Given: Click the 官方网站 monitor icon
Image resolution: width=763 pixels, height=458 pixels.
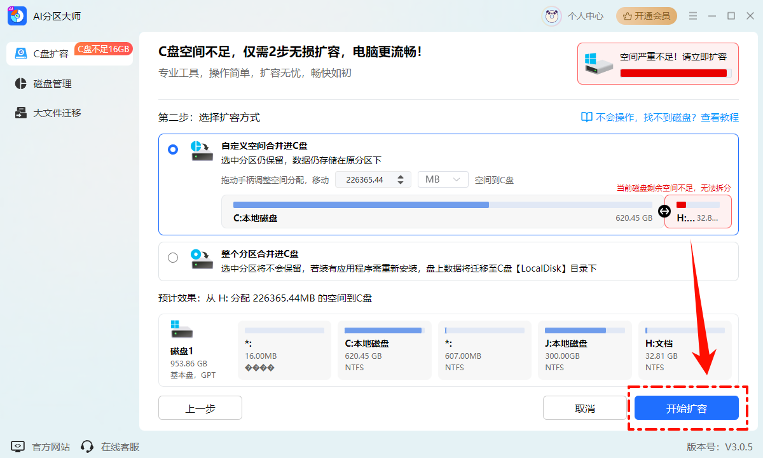Looking at the screenshot, I should tap(18, 447).
